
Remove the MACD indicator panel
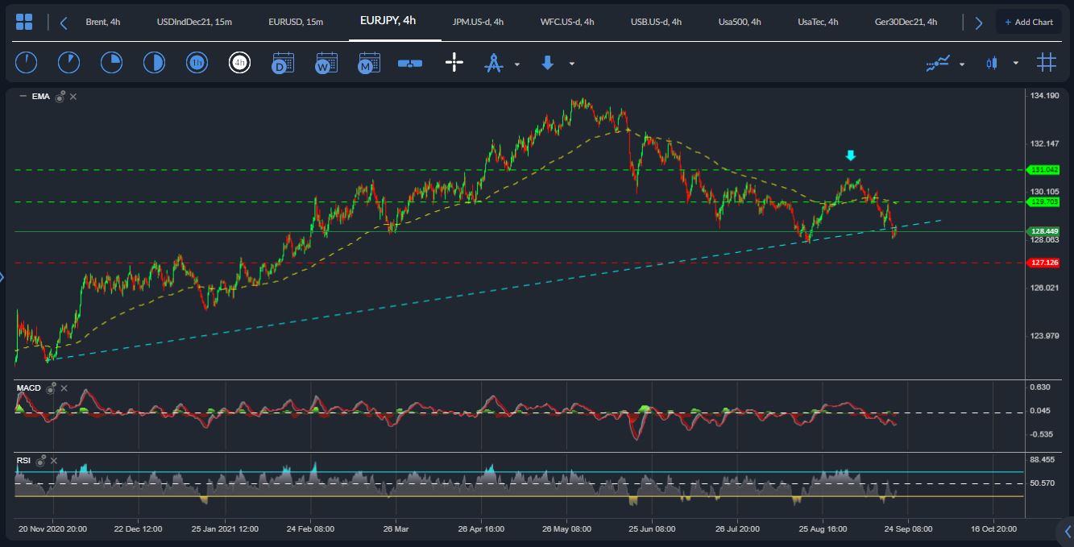pyautogui.click(x=64, y=388)
